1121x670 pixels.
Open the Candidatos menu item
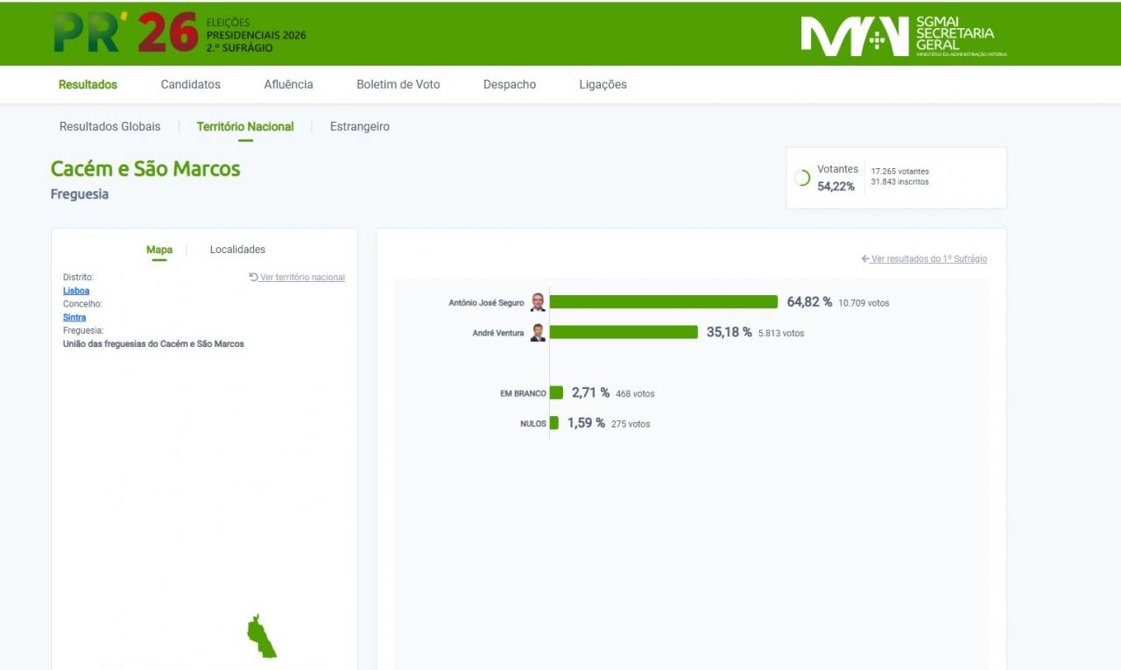(191, 85)
